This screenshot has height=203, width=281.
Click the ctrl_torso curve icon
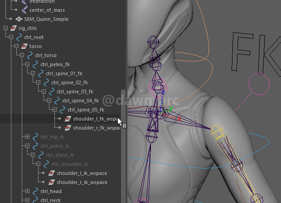pyautogui.click(x=30, y=55)
